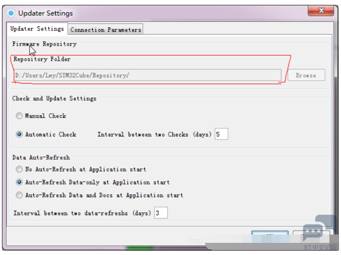This screenshot has height=255, width=341.
Task: Focus the data-refreshs interval days field
Action: coord(161,213)
